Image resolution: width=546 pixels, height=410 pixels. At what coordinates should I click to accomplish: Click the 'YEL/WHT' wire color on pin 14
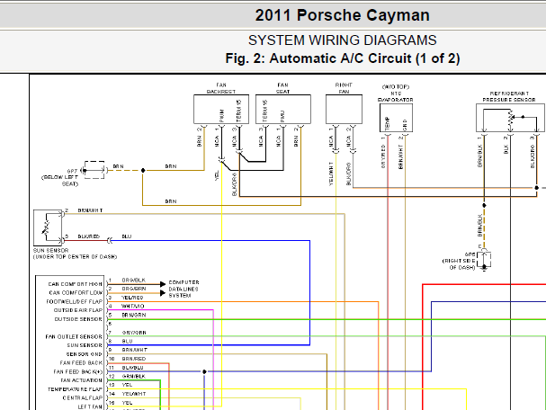[134, 394]
